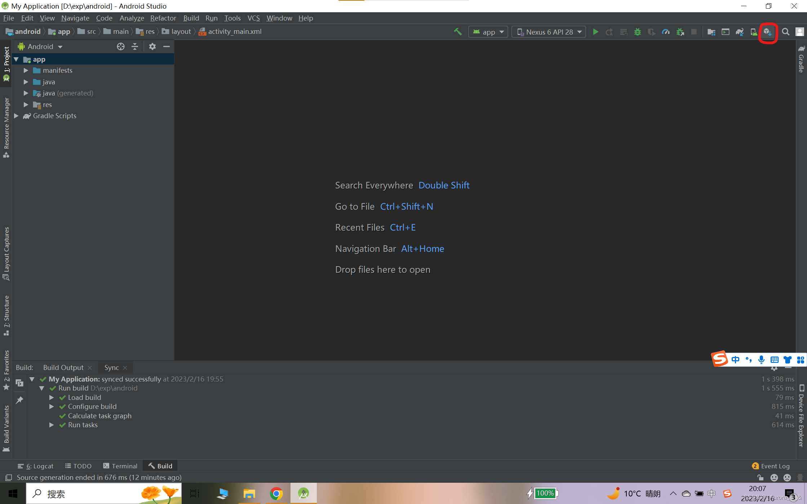Image resolution: width=807 pixels, height=504 pixels.
Task: Open the Event Log button
Action: 771,466
